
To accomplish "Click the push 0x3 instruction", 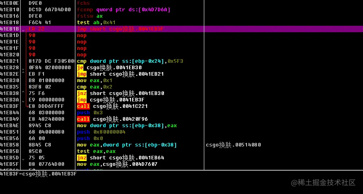I will [90, 113].
